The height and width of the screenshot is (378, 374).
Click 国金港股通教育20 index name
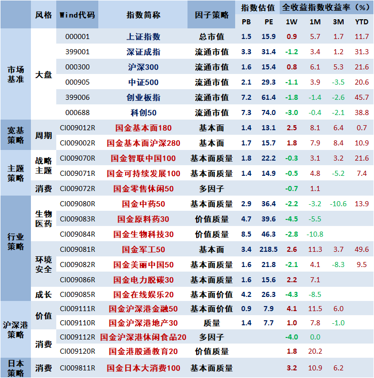pyautogui.click(x=143, y=351)
